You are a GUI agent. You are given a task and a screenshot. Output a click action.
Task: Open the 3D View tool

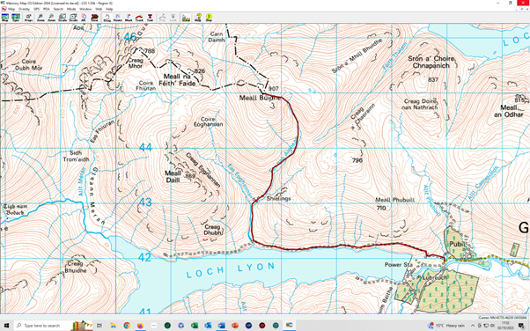pos(94,18)
